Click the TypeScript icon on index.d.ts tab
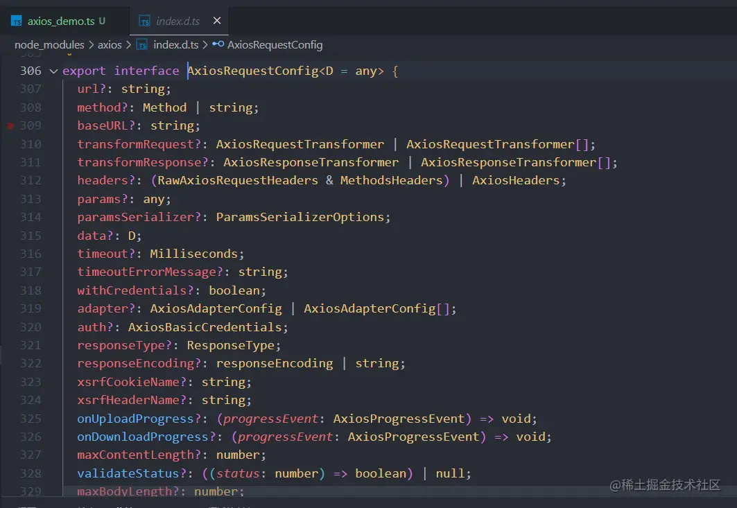Viewport: 737px width, 508px height. click(144, 21)
